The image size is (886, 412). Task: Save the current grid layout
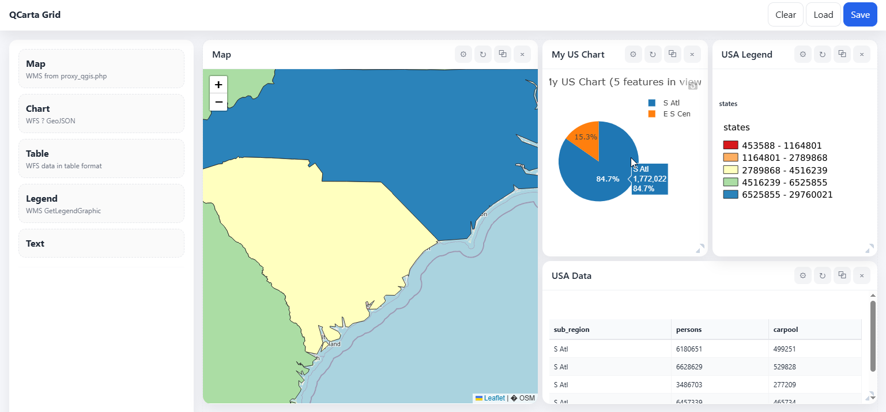tap(860, 14)
